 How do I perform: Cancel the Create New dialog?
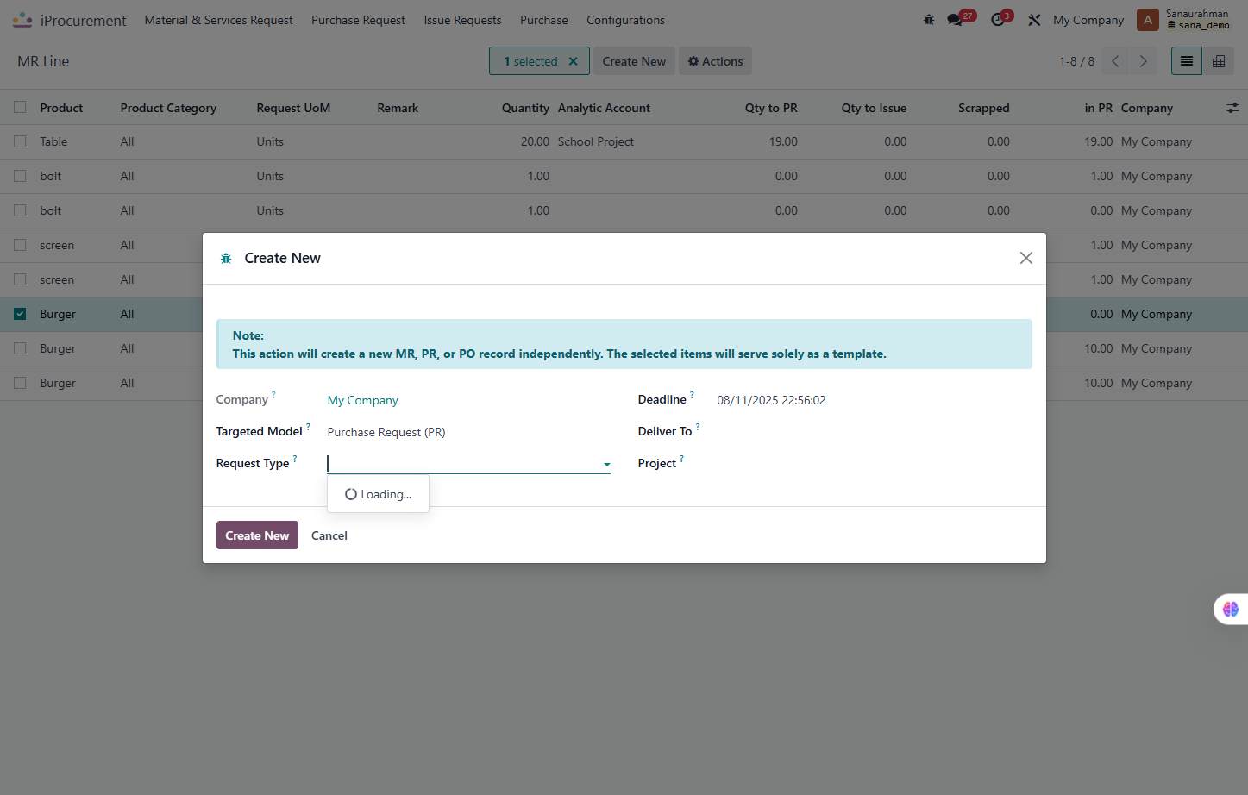click(329, 535)
